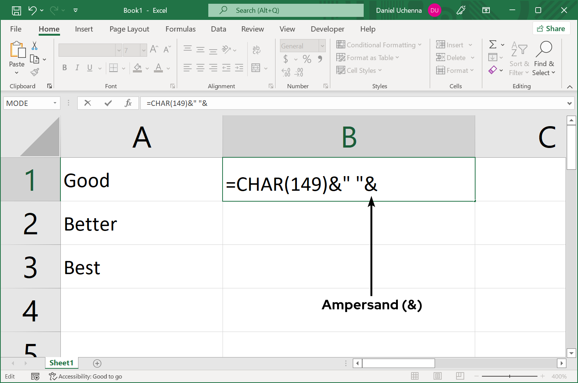This screenshot has width=578, height=383.
Task: Open the AutoSum dropdown arrow
Action: click(x=503, y=45)
